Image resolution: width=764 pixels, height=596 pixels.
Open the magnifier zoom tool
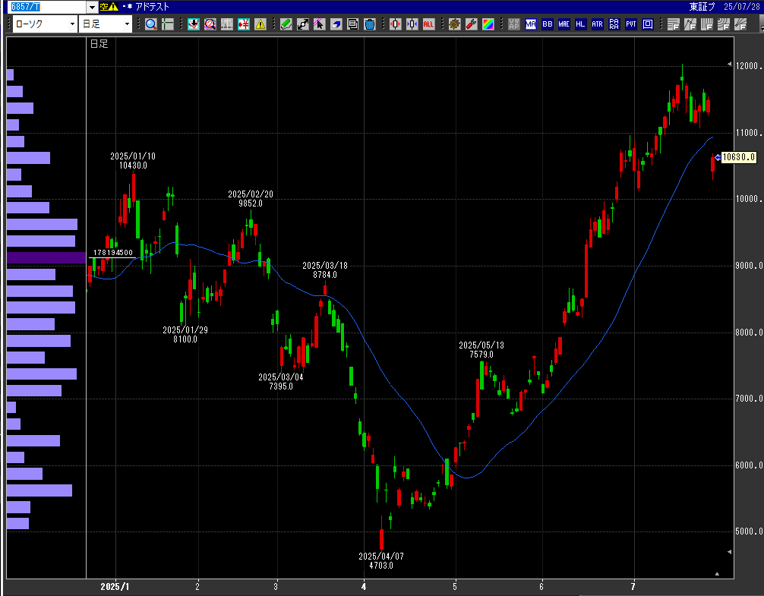click(151, 24)
